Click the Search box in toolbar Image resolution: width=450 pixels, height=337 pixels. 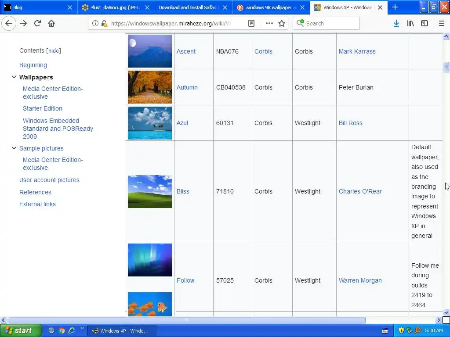pos(327,23)
